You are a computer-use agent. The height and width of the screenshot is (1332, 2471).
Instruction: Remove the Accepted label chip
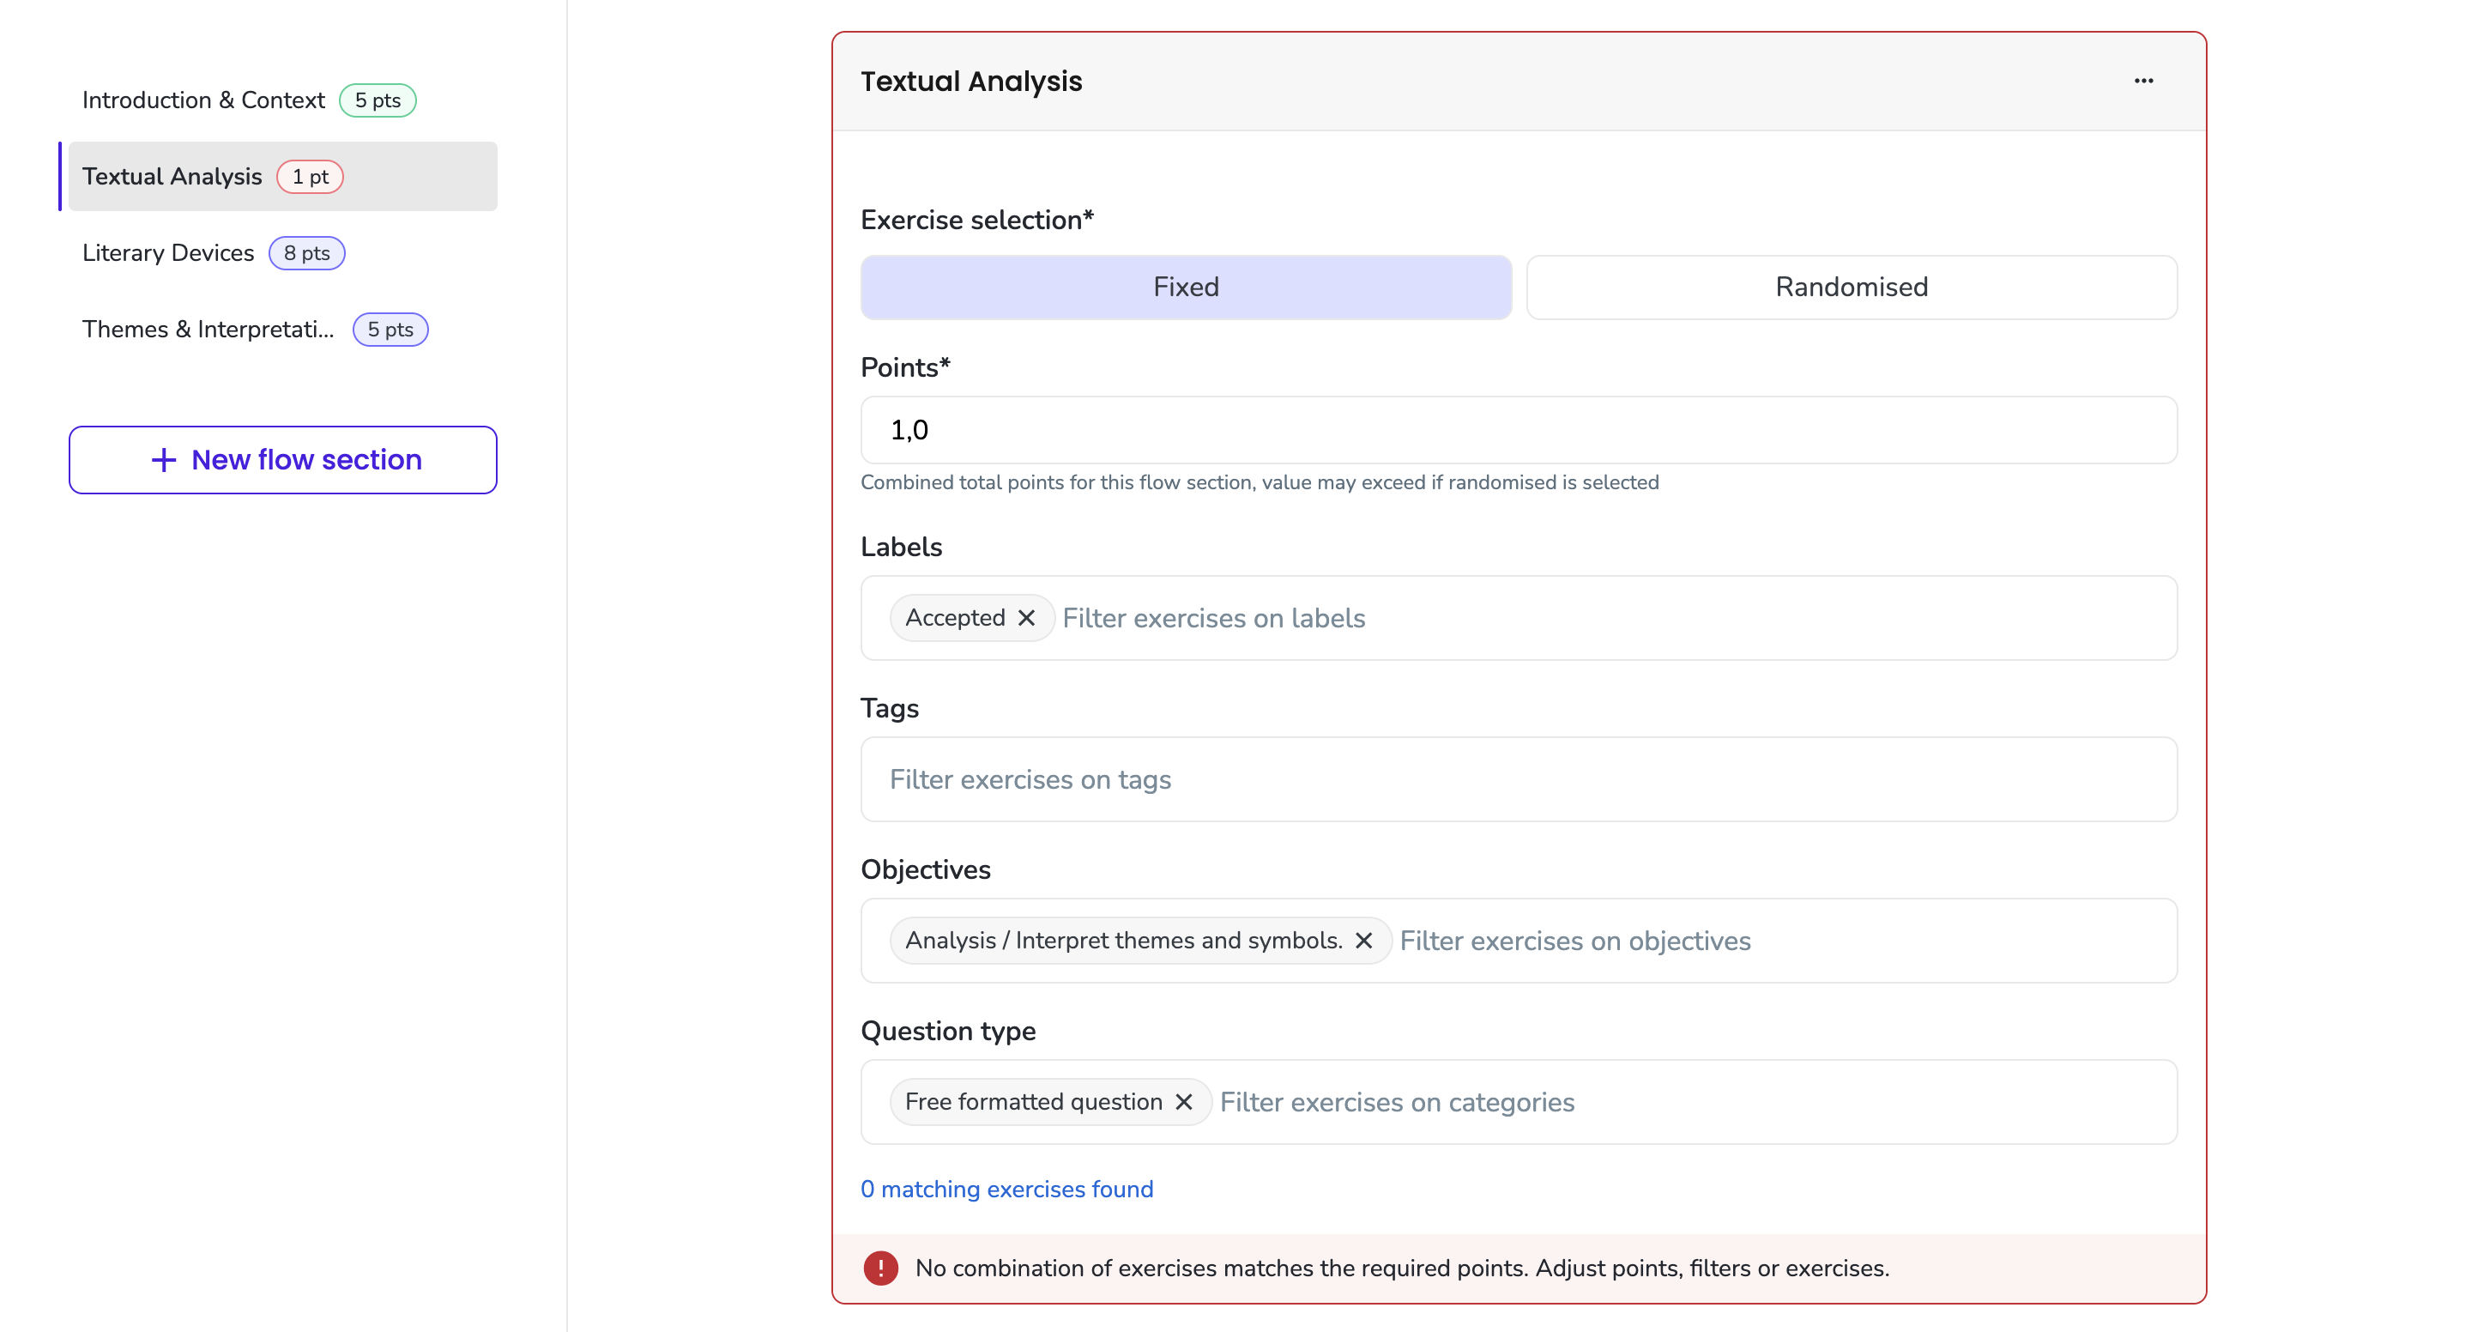[x=1026, y=618]
